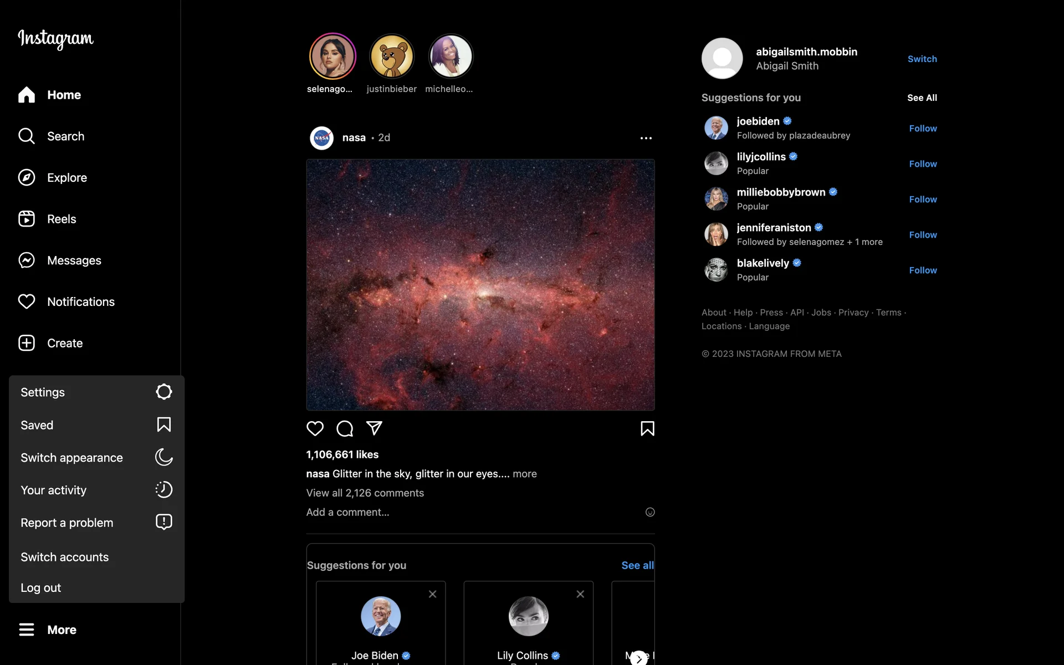Collapse the More hamburger menu
This screenshot has width=1064, height=665.
(x=27, y=630)
